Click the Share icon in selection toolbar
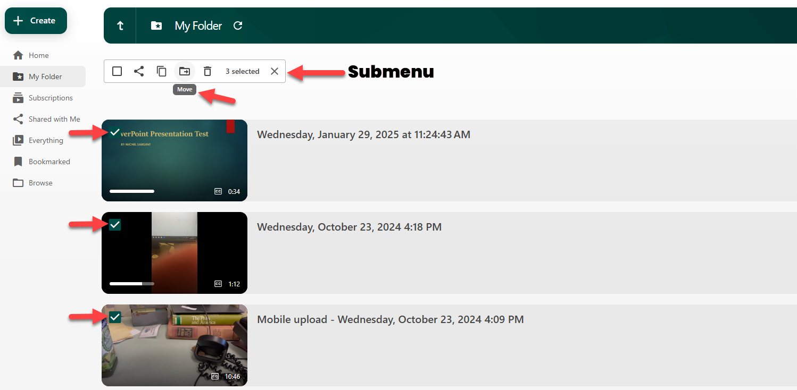Screen dimensions: 797x390 tap(139, 71)
